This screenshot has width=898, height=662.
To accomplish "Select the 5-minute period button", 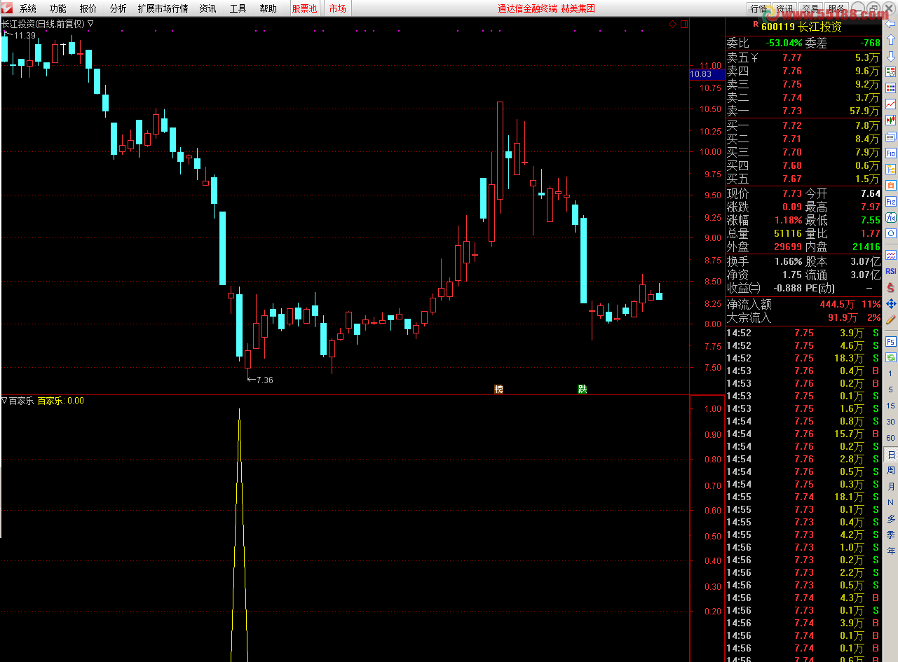I will pos(891,390).
